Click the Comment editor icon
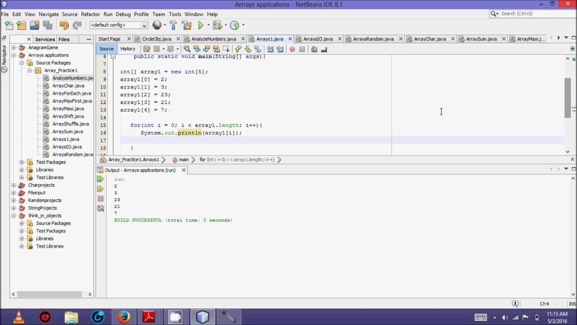577x325 pixels. coord(314,49)
